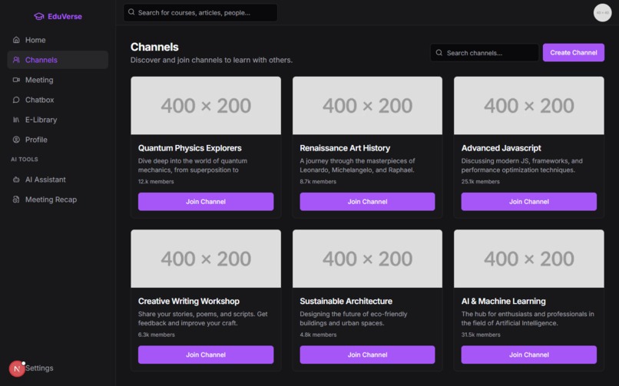Click the 'Dive deep into the world' description
The height and width of the screenshot is (386, 619).
tap(193, 165)
